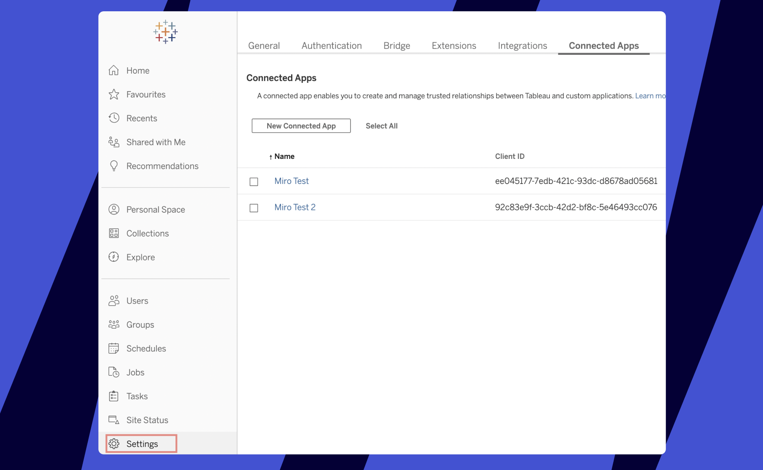Viewport: 763px width, 470px height.
Task: Click the sort arrow beside Name
Action: point(271,157)
